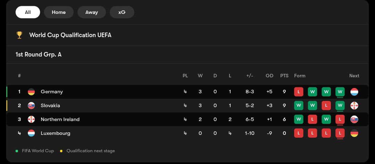This screenshot has width=375, height=164.
Task: Click Northern Ireland flag next to team name
Action: tap(31, 119)
